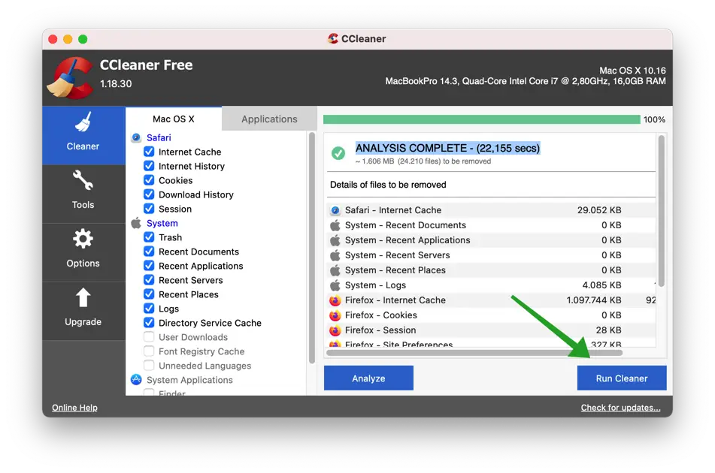Click the CCleaner logo in header
This screenshot has width=715, height=473.
[71, 77]
